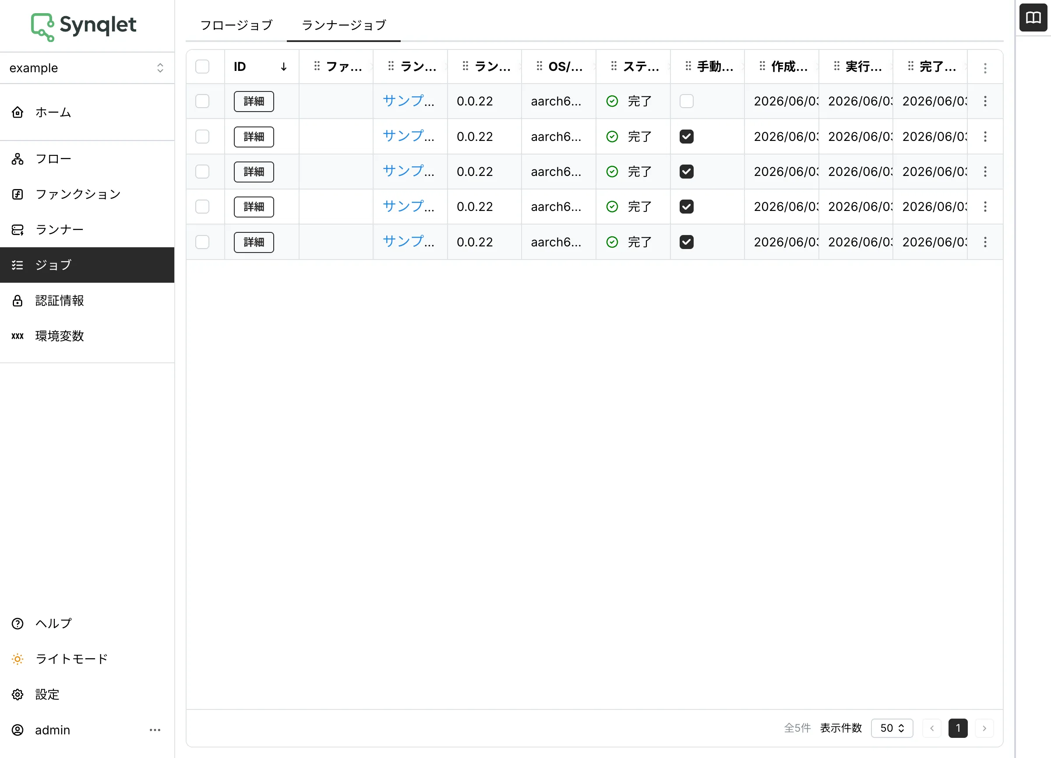Select ジョブ in sidebar

(87, 265)
